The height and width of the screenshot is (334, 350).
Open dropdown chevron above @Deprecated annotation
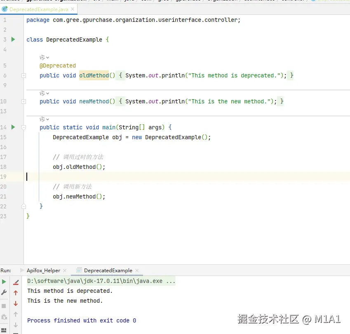click(47, 58)
